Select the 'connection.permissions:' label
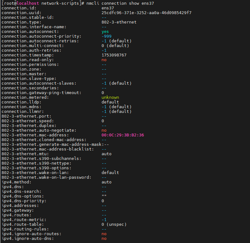This screenshot has height=243, width=250. coord(30,65)
